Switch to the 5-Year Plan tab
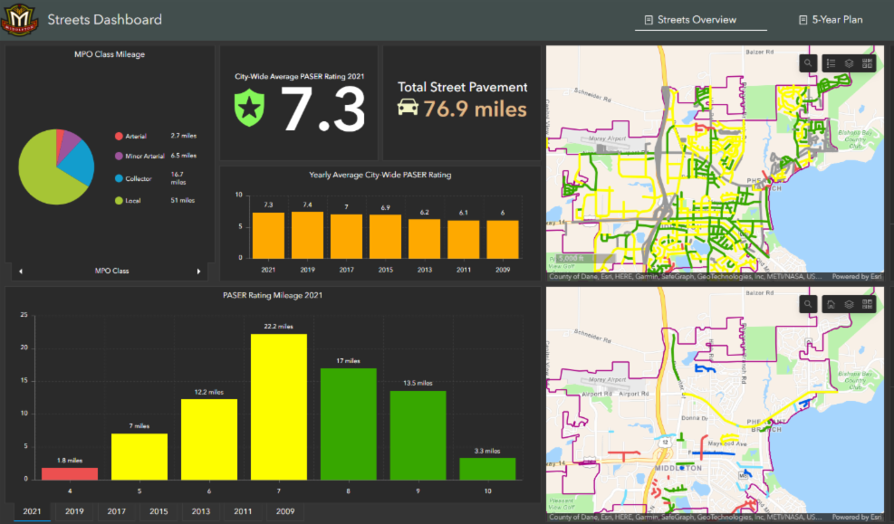Viewport: 894px width, 524px height. [x=830, y=19]
